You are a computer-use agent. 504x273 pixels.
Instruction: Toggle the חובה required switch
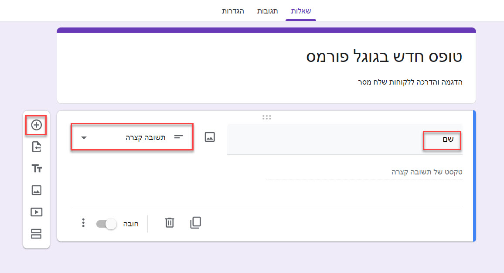106,224
